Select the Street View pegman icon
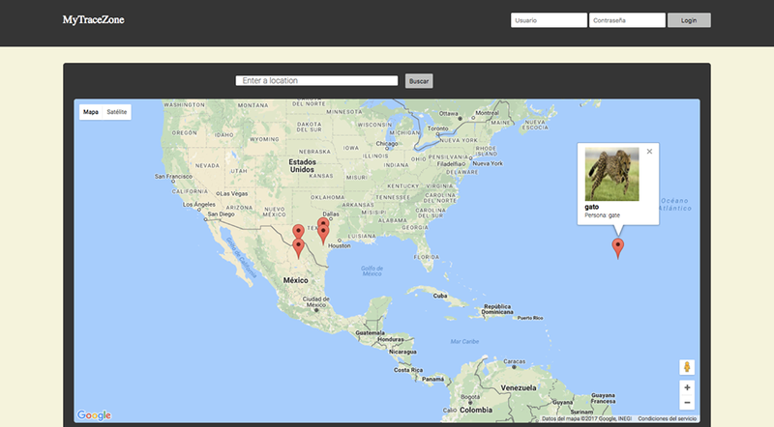Viewport: 774px width, 427px height. [687, 367]
